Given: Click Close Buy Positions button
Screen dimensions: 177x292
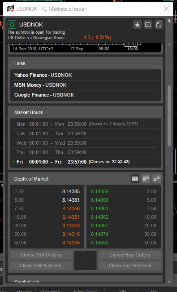Looking at the screenshot, I should pos(130,265).
